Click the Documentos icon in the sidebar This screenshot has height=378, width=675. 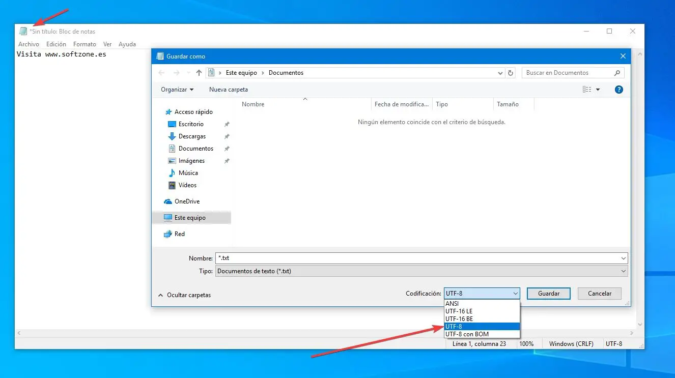[x=172, y=149]
